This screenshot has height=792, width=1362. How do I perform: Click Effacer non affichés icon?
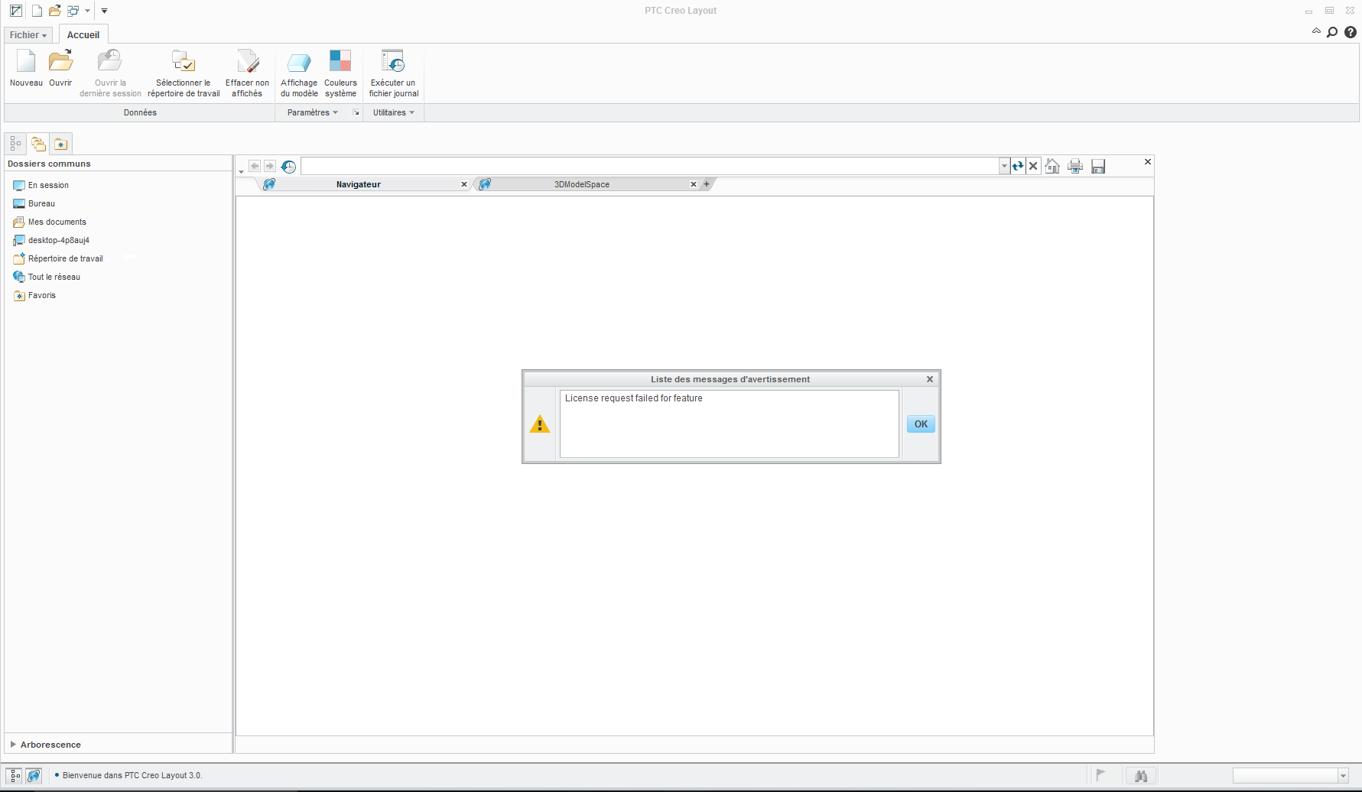pyautogui.click(x=247, y=61)
